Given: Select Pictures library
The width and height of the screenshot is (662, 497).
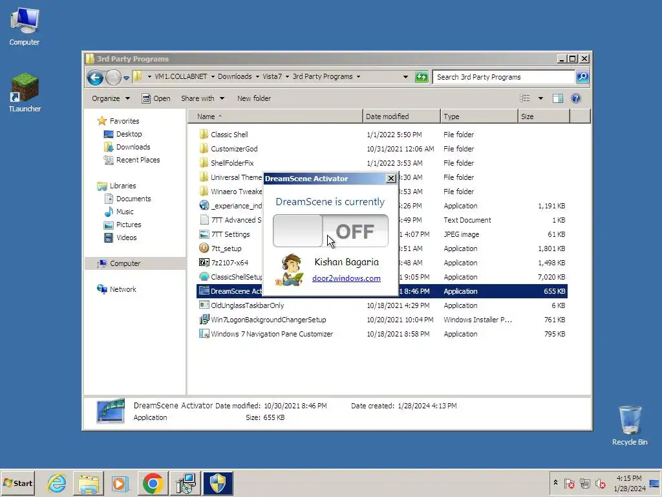Looking at the screenshot, I should (x=129, y=225).
